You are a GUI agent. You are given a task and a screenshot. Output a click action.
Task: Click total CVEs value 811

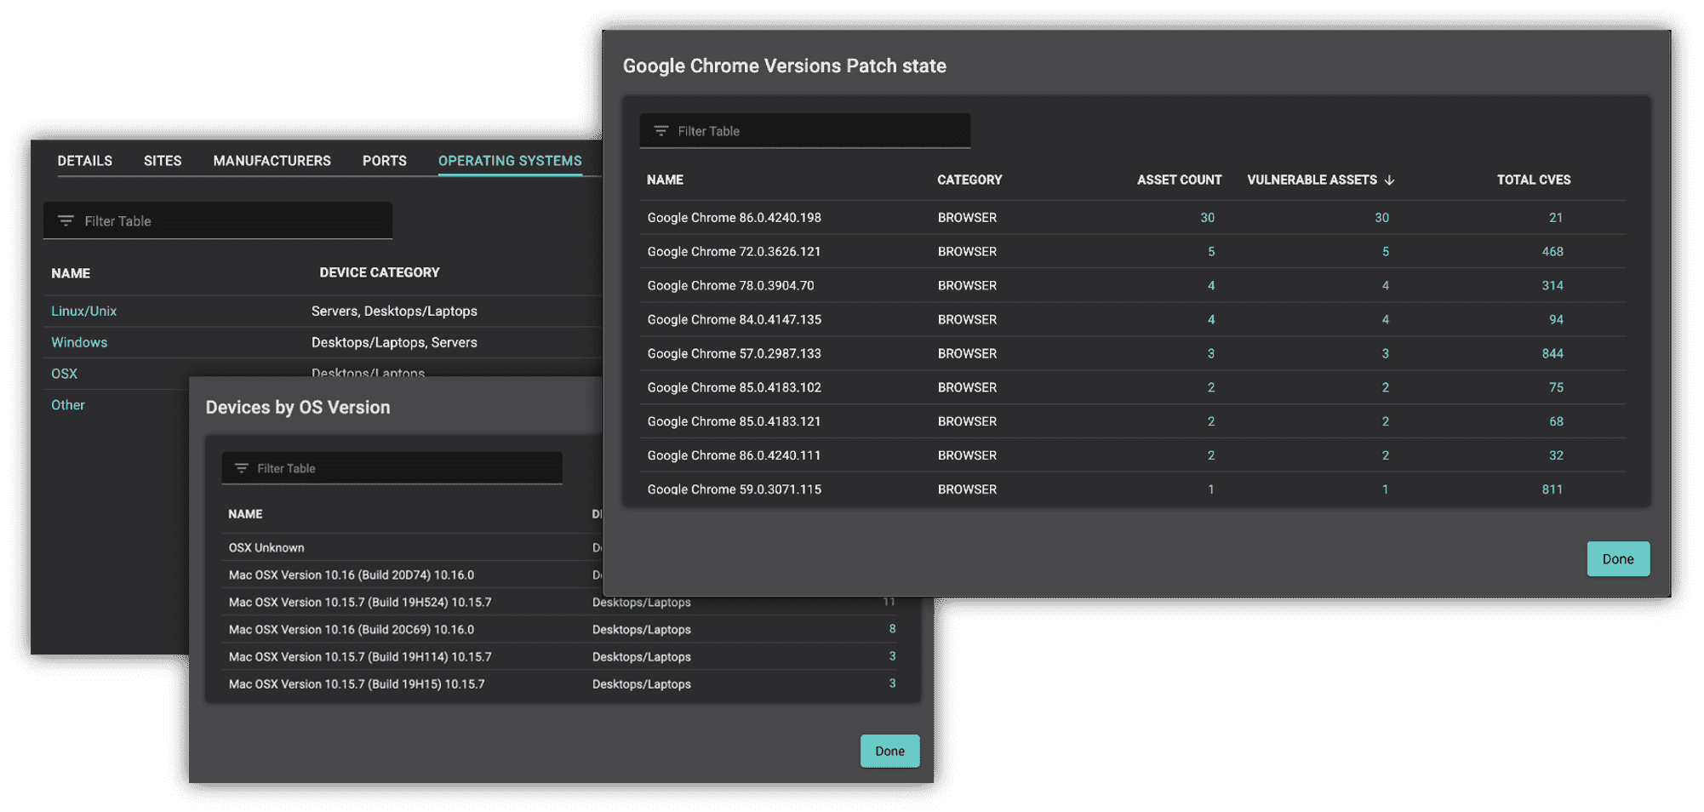1552,489
